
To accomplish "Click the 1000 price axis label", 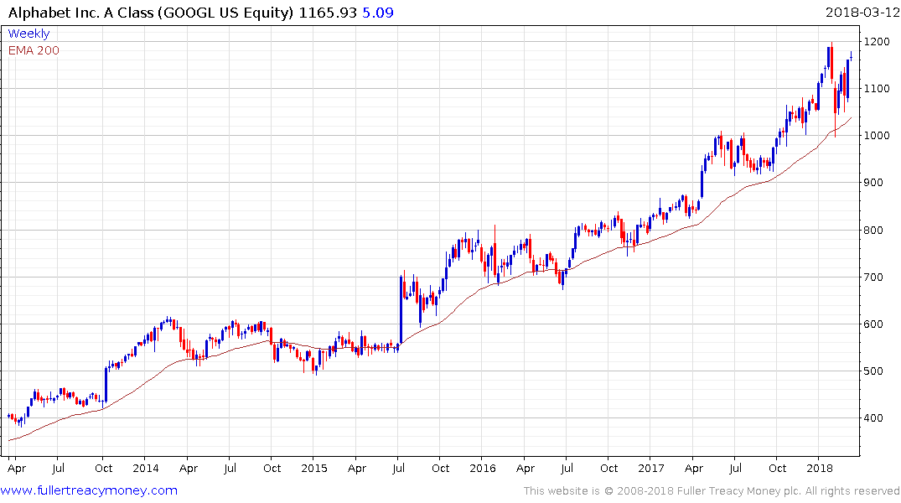I will click(x=877, y=136).
